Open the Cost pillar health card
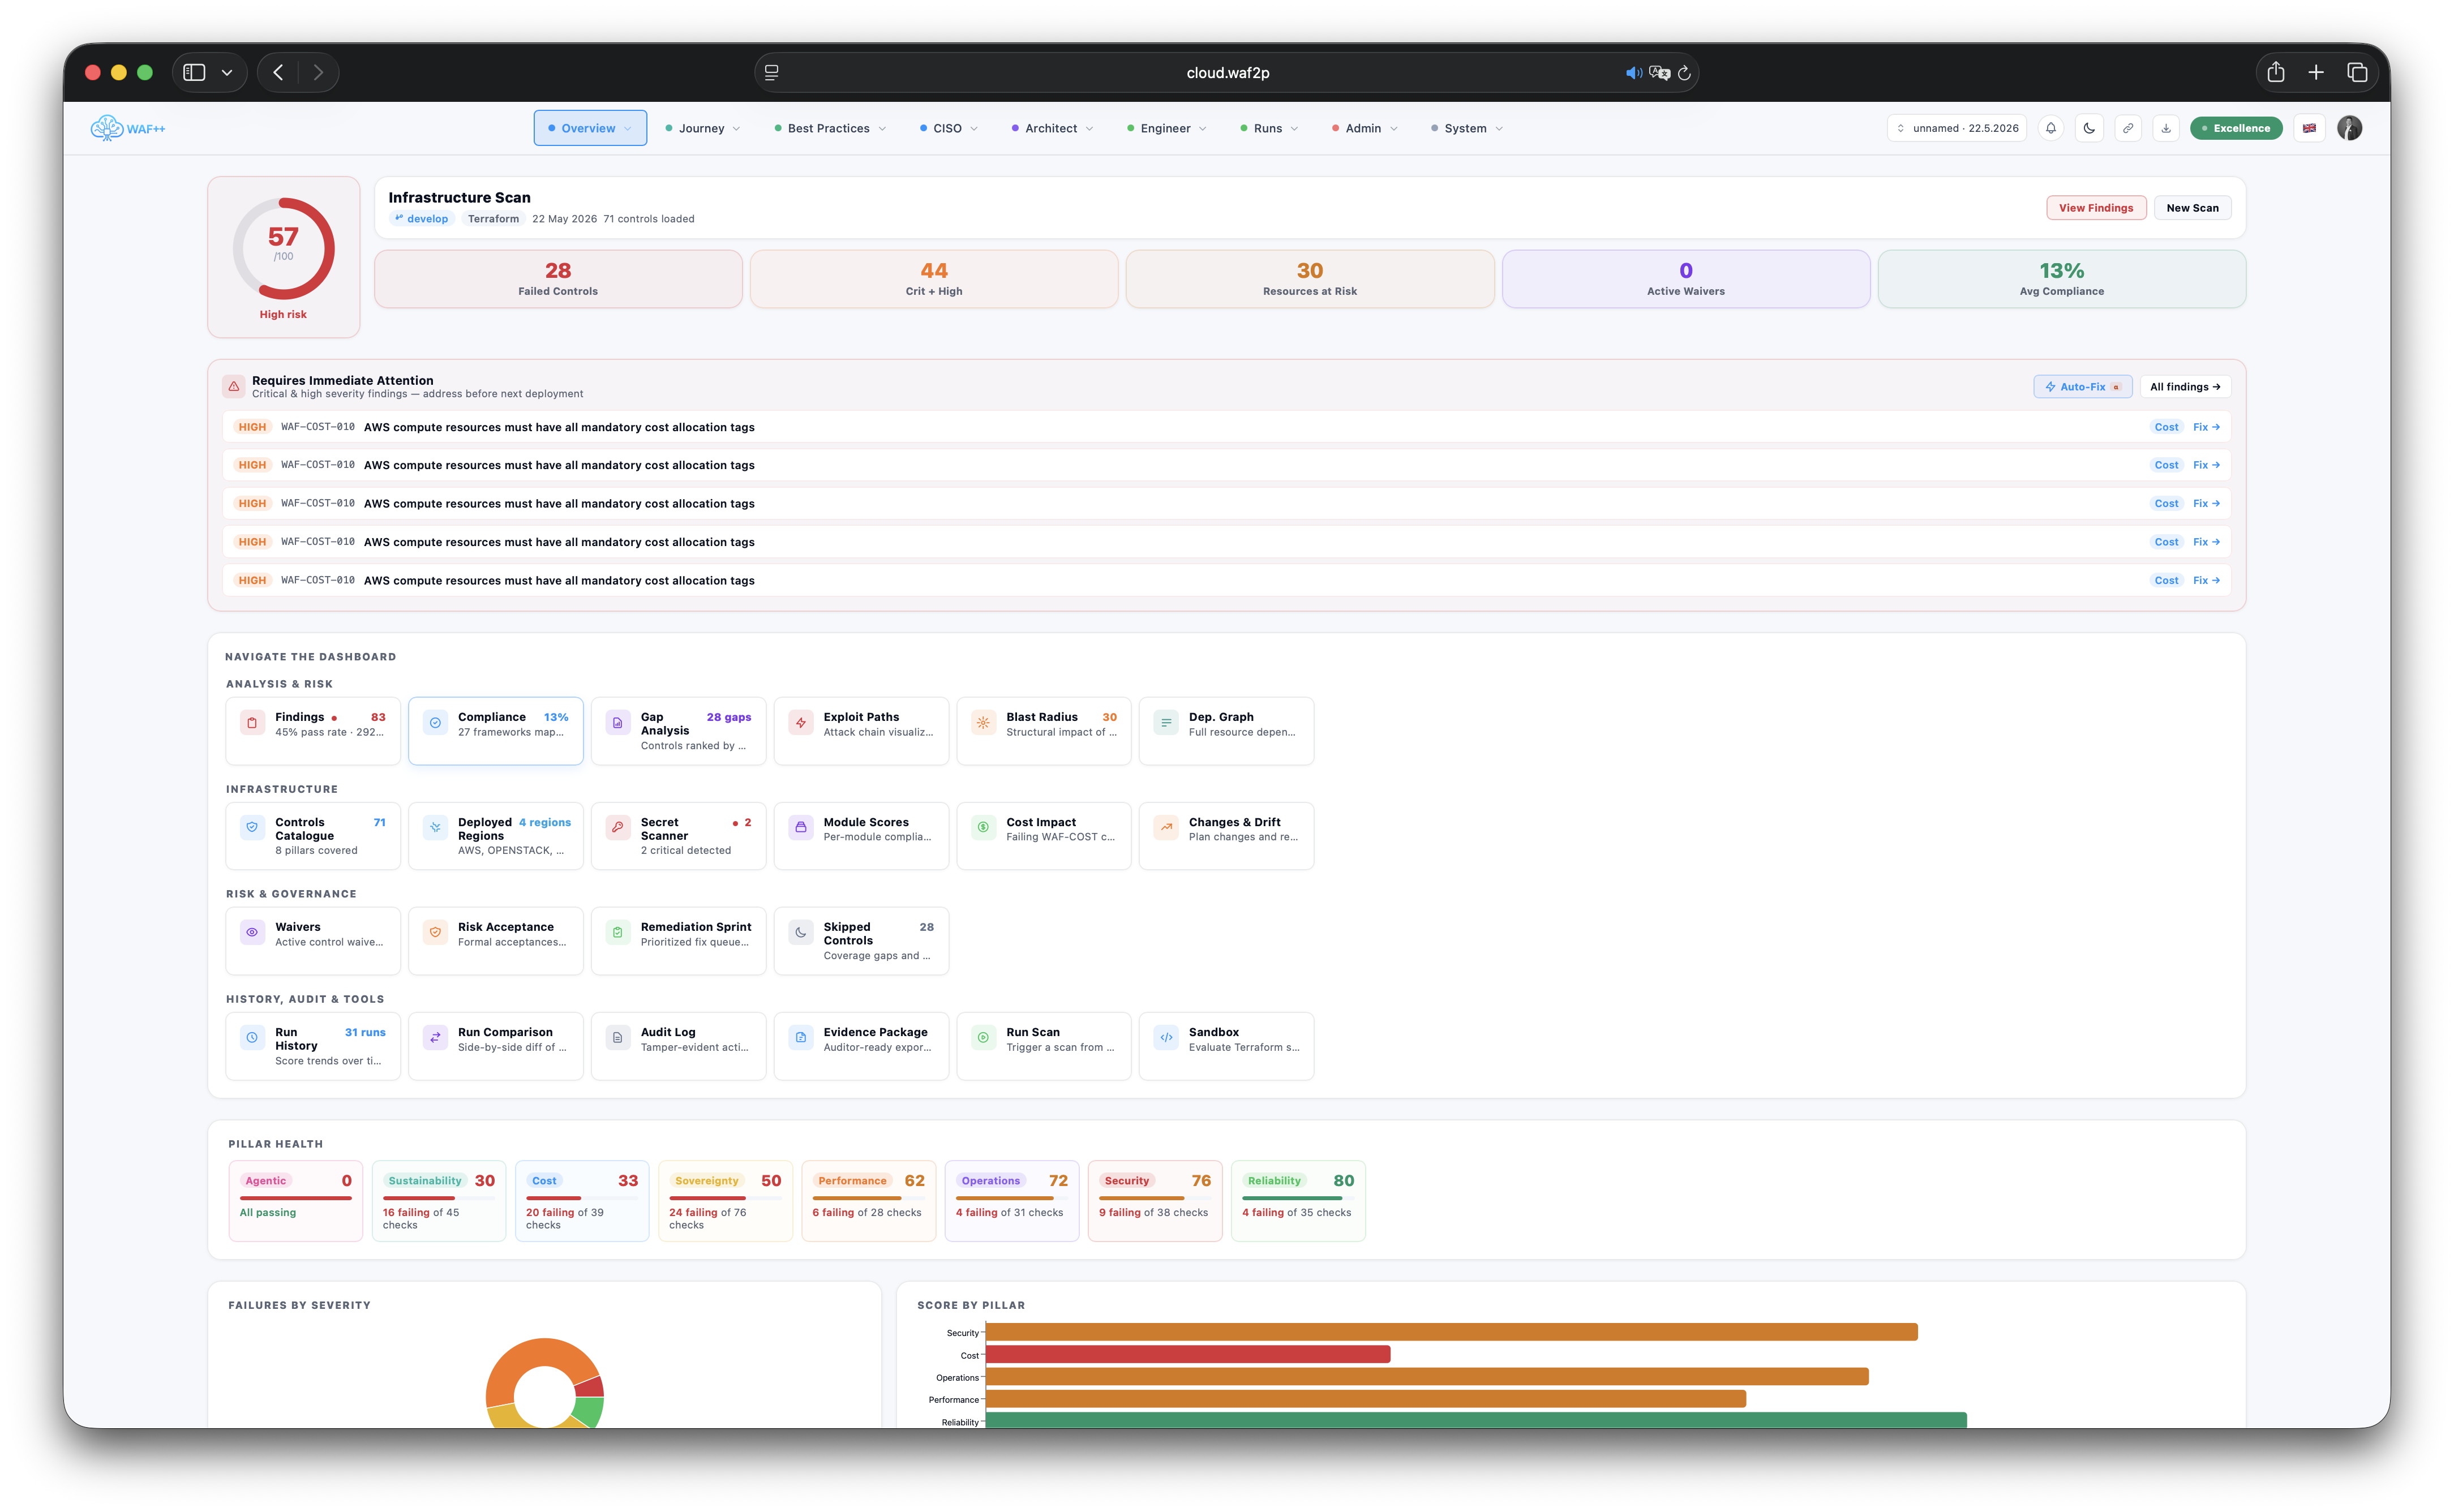The image size is (2454, 1512). click(x=582, y=1201)
